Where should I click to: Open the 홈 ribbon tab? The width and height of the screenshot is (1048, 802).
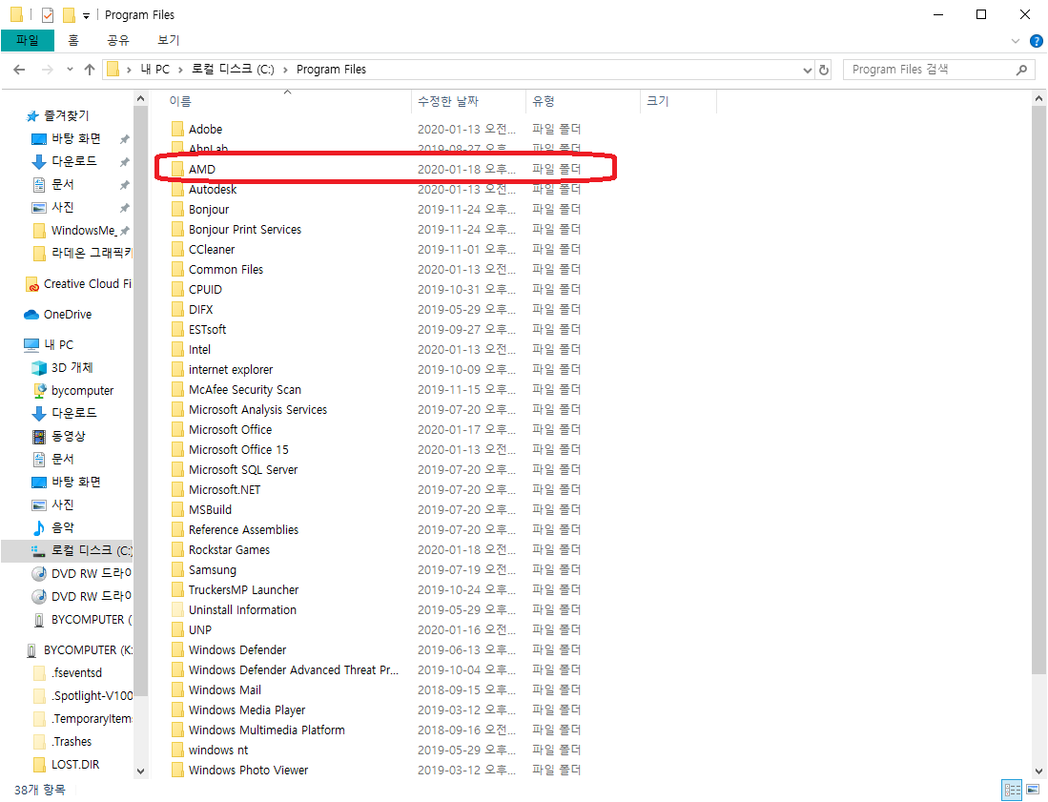(x=73, y=41)
